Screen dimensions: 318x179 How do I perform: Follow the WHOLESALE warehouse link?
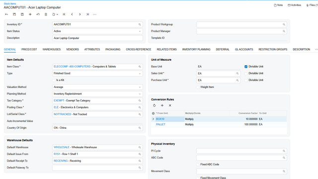tap(62, 147)
